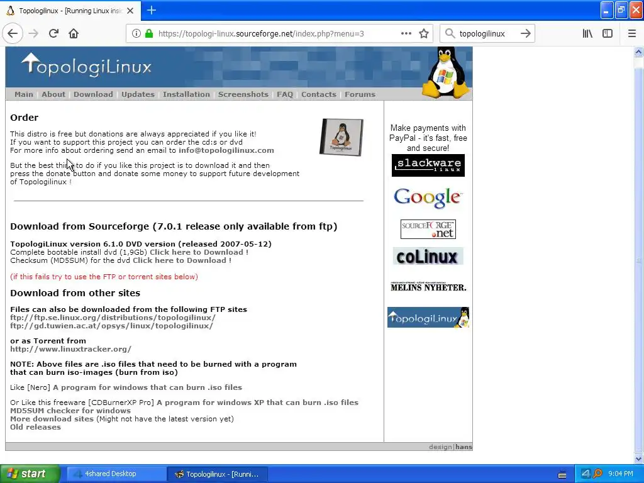644x483 pixels.
Task: Click the search magnifier icon
Action: click(x=450, y=33)
